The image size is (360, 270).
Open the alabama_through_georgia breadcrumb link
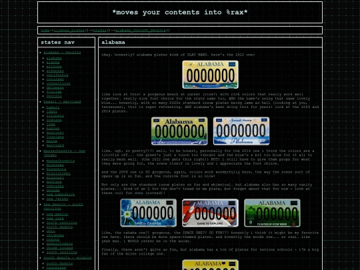coord(140,30)
